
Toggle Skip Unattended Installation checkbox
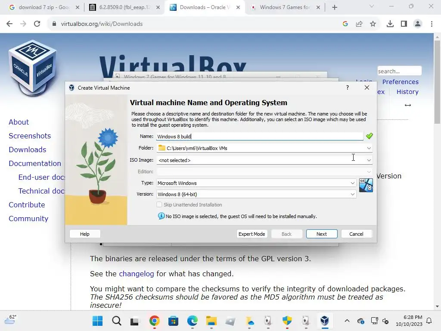click(159, 205)
